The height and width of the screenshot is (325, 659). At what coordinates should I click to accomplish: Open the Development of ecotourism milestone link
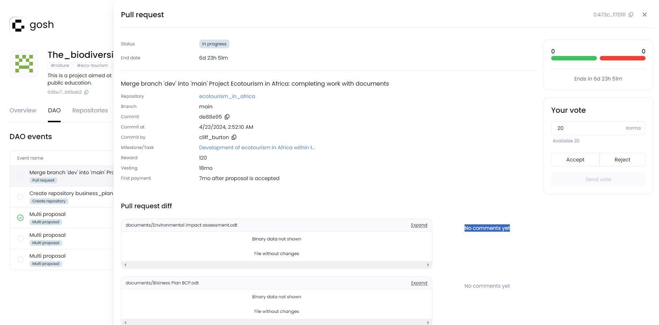[x=257, y=147]
